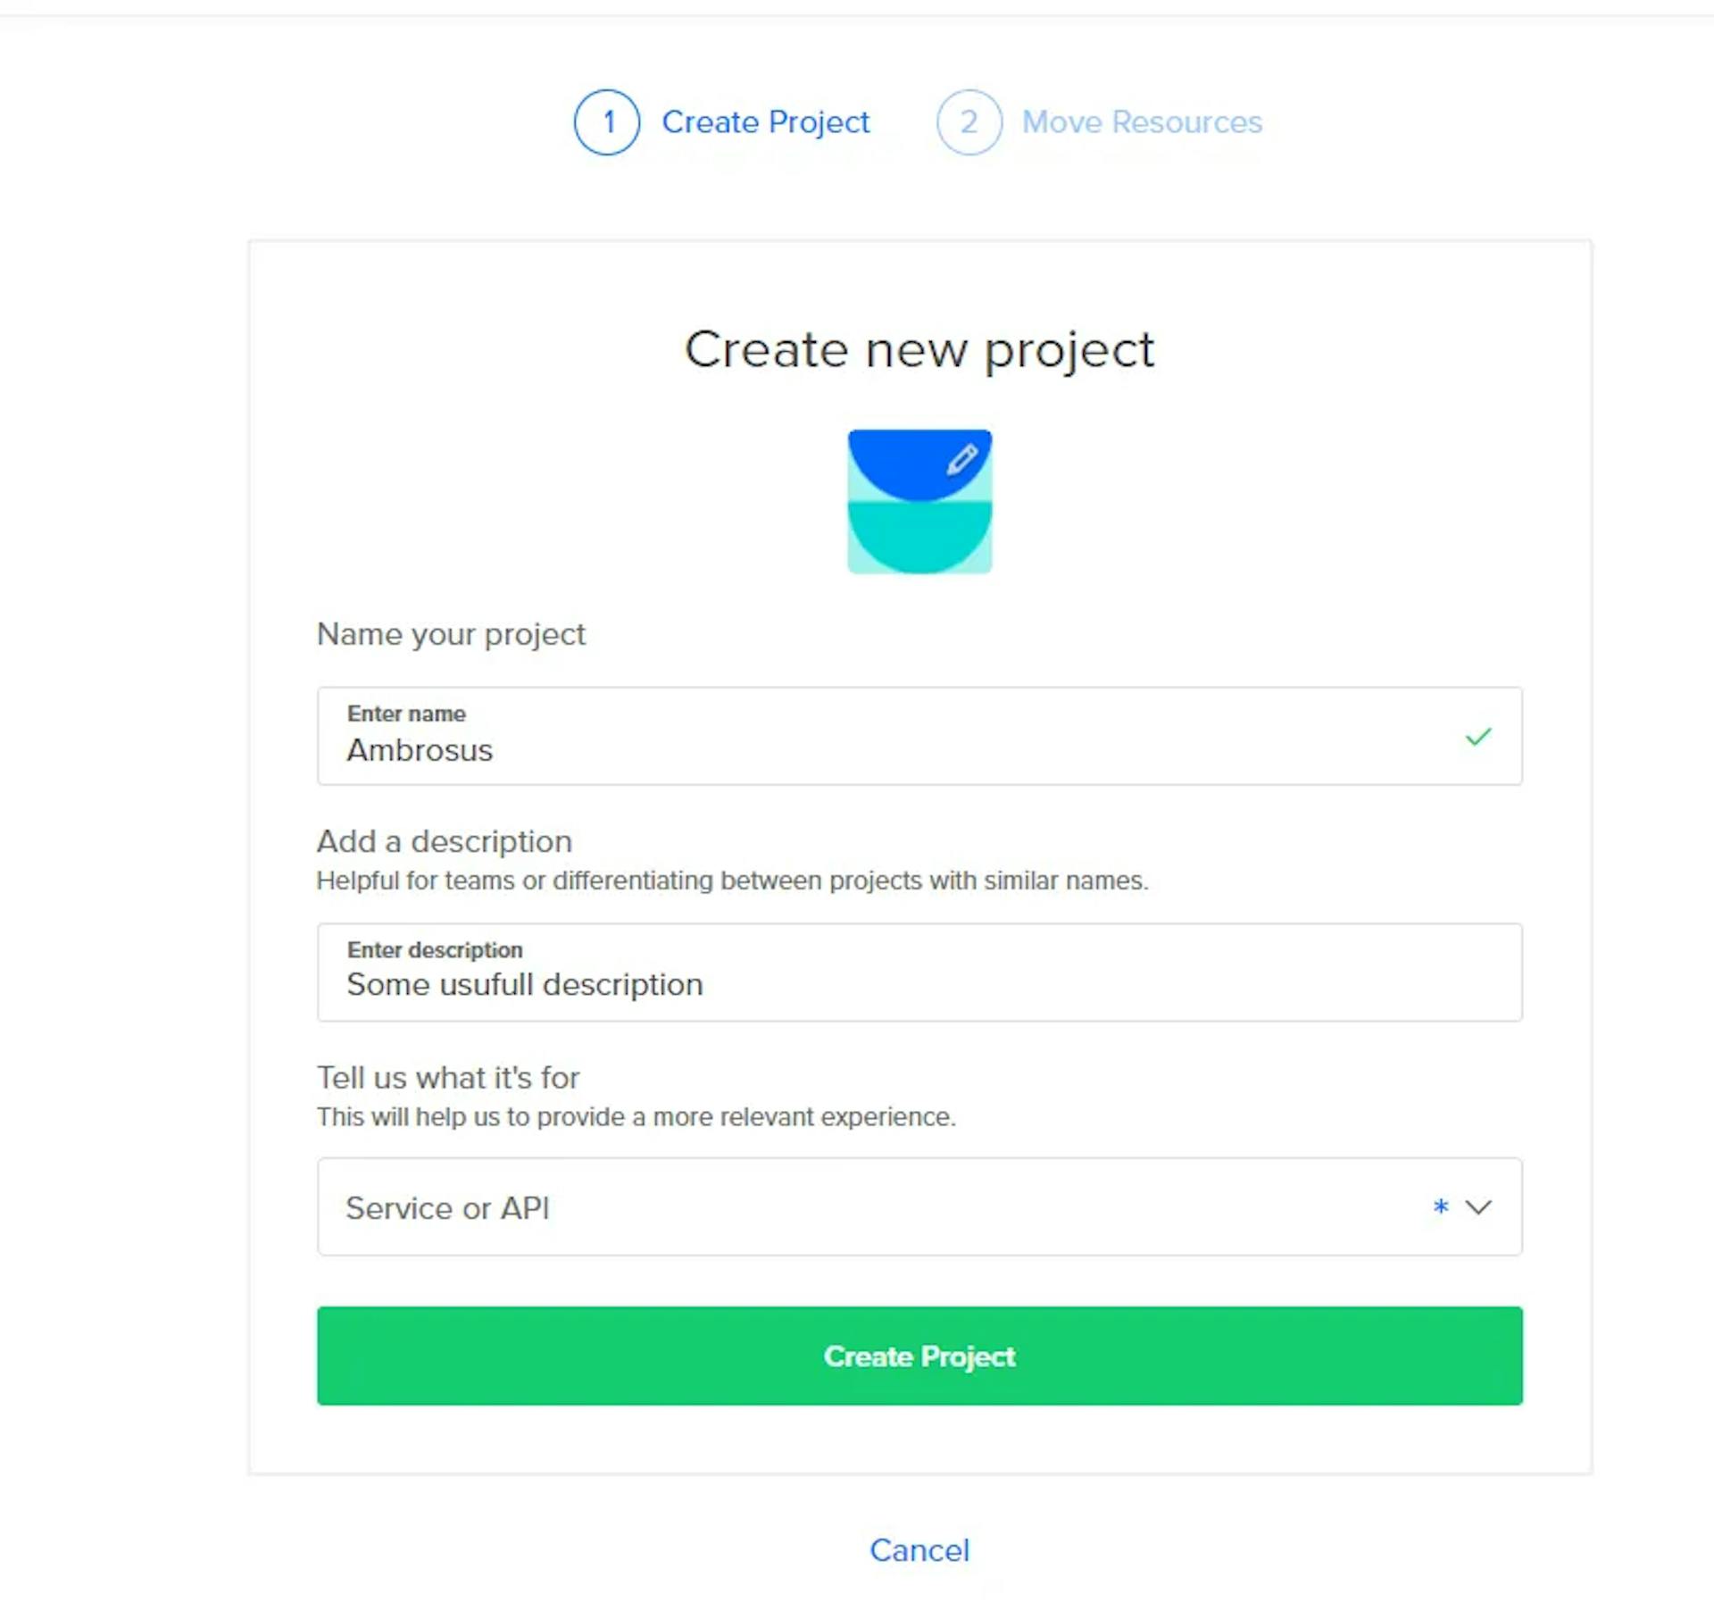Click the step 1 circle icon
The height and width of the screenshot is (1611, 1714).
607,122
